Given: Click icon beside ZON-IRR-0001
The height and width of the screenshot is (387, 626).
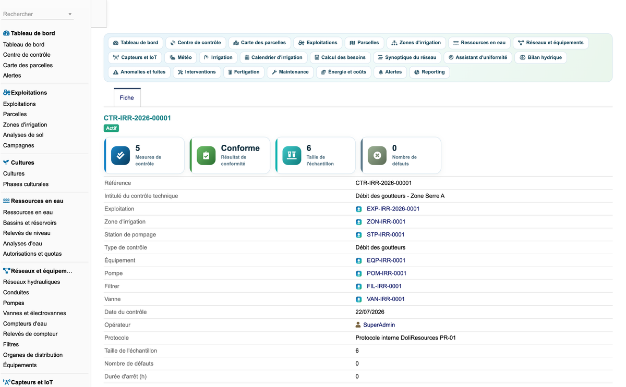Looking at the screenshot, I should pyautogui.click(x=359, y=222).
